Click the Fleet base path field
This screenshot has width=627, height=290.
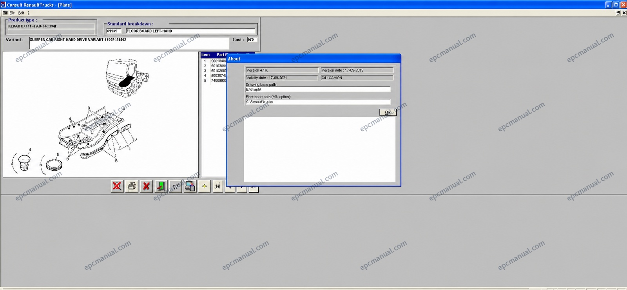(x=318, y=102)
